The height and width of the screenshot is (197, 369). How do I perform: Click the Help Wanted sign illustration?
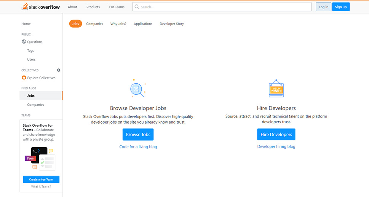(x=276, y=88)
